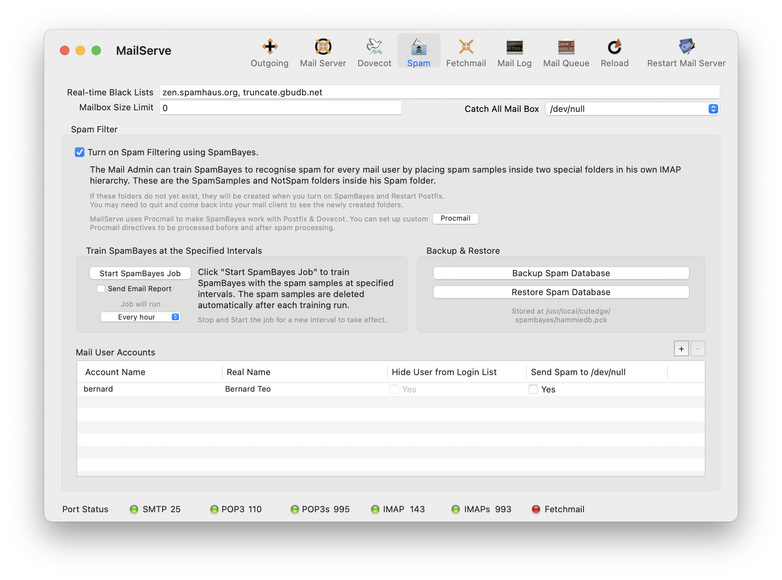Screen dimensions: 782x580
Task: Click the Reload arrow icon
Action: pos(614,47)
